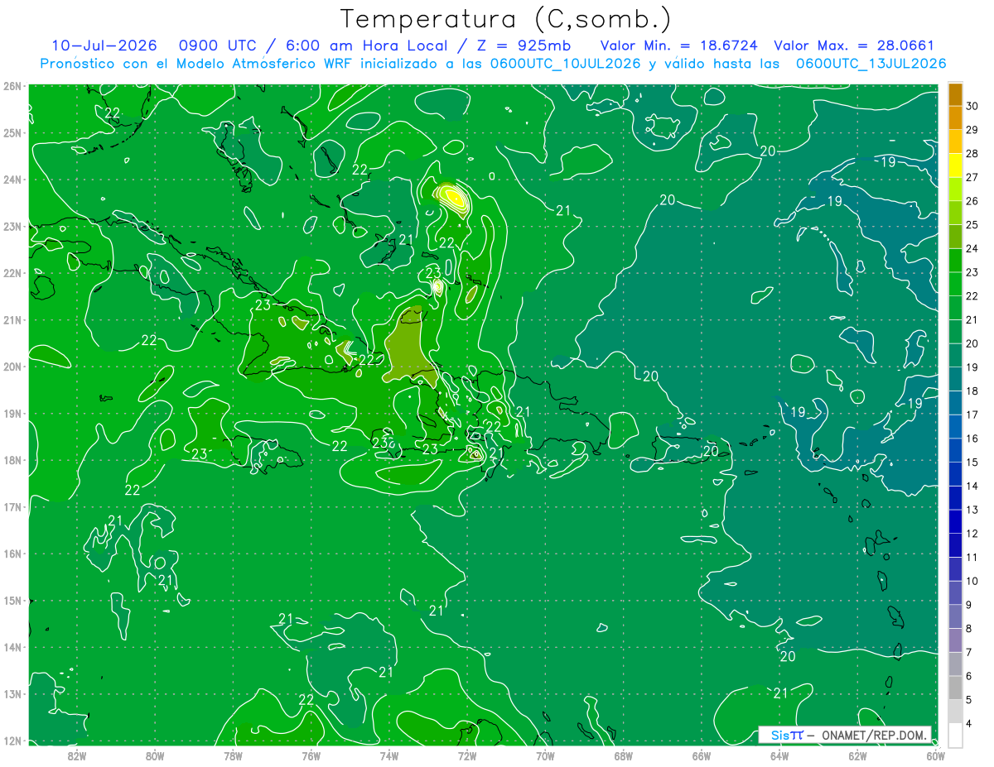Click legend value '26' on color scale

972,201
